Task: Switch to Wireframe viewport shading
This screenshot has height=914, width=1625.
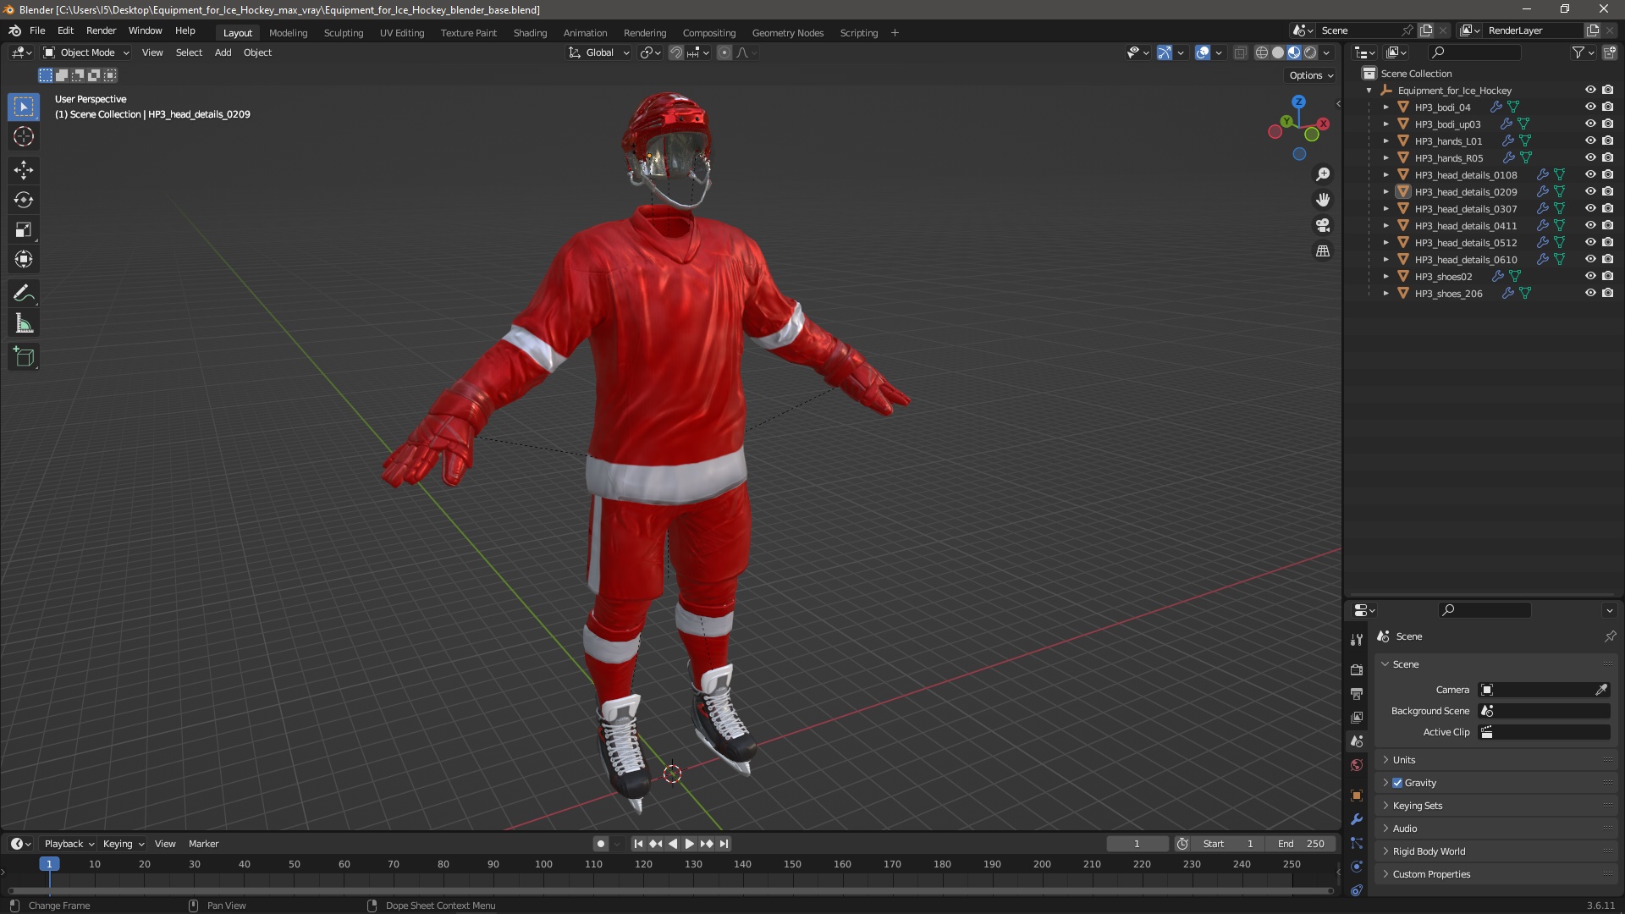Action: (x=1262, y=52)
